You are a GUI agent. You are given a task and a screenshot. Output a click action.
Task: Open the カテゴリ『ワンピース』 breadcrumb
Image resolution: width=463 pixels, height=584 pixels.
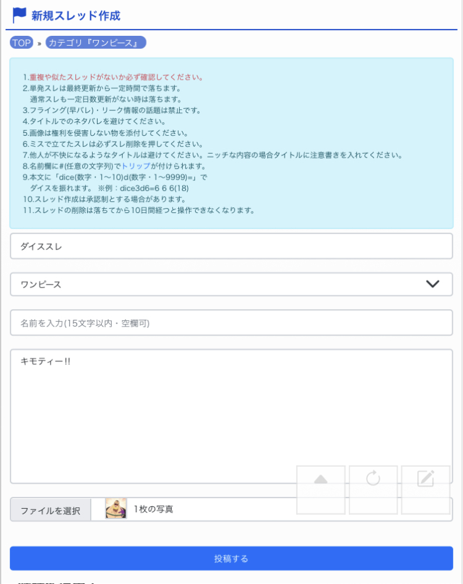96,43
